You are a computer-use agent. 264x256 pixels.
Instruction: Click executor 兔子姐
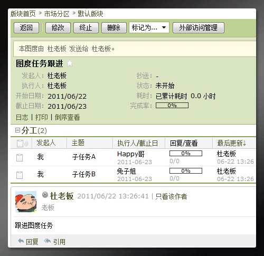126,171
